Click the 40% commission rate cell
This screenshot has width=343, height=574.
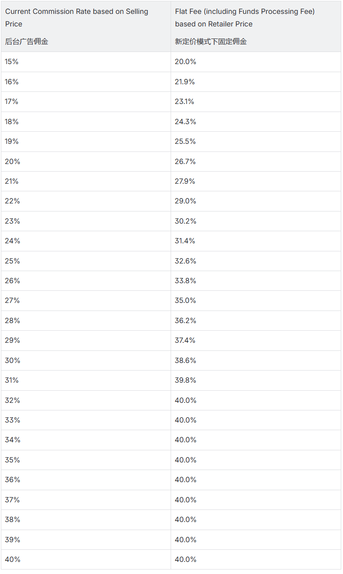pyautogui.click(x=13, y=559)
